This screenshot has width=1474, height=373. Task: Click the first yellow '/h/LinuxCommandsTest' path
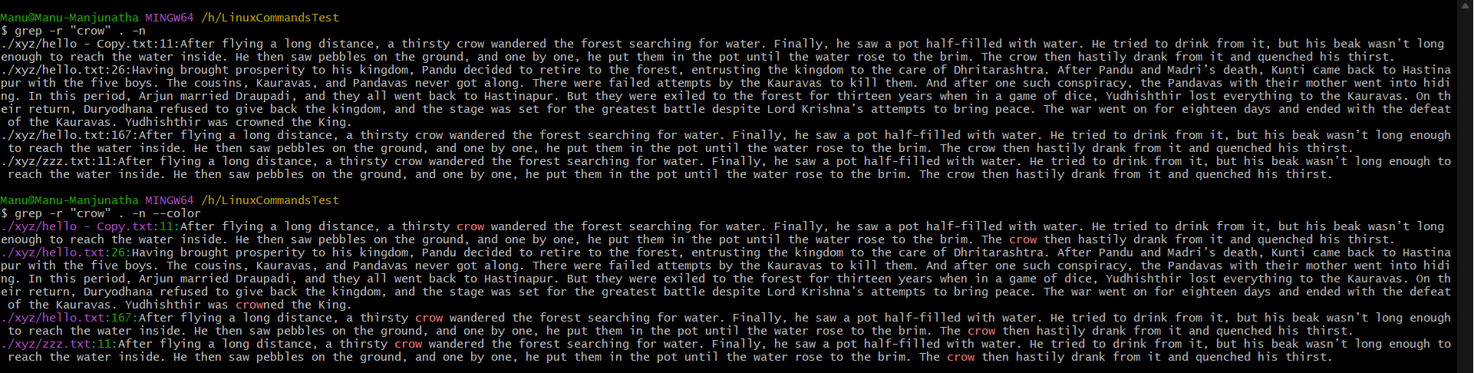[x=269, y=18]
